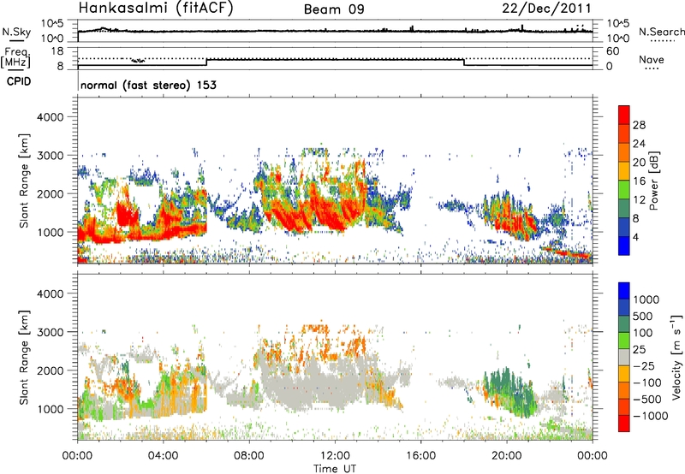This screenshot has height=474, width=685.
Task: Click "-25" on the Velocity color bar
Action: (x=645, y=366)
